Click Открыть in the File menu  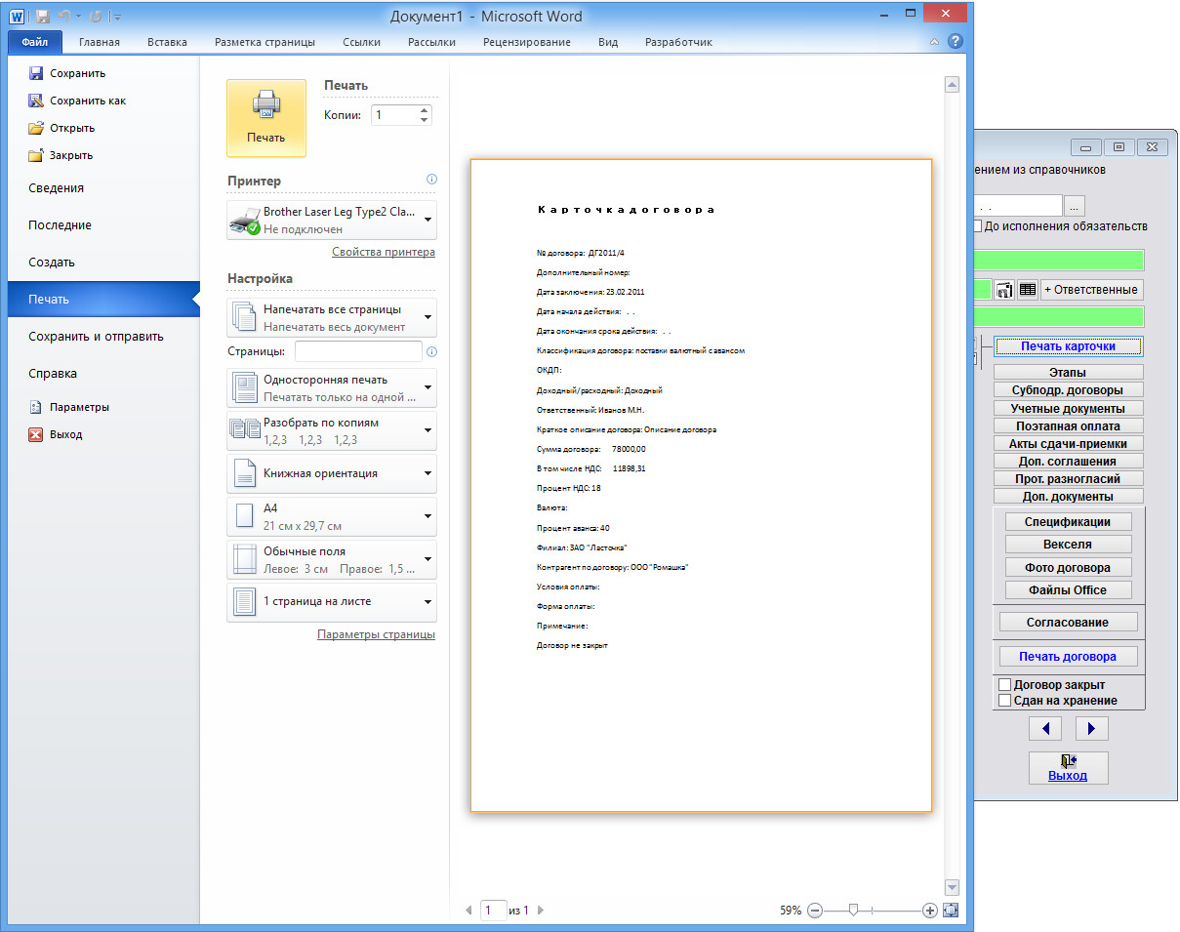(61, 128)
